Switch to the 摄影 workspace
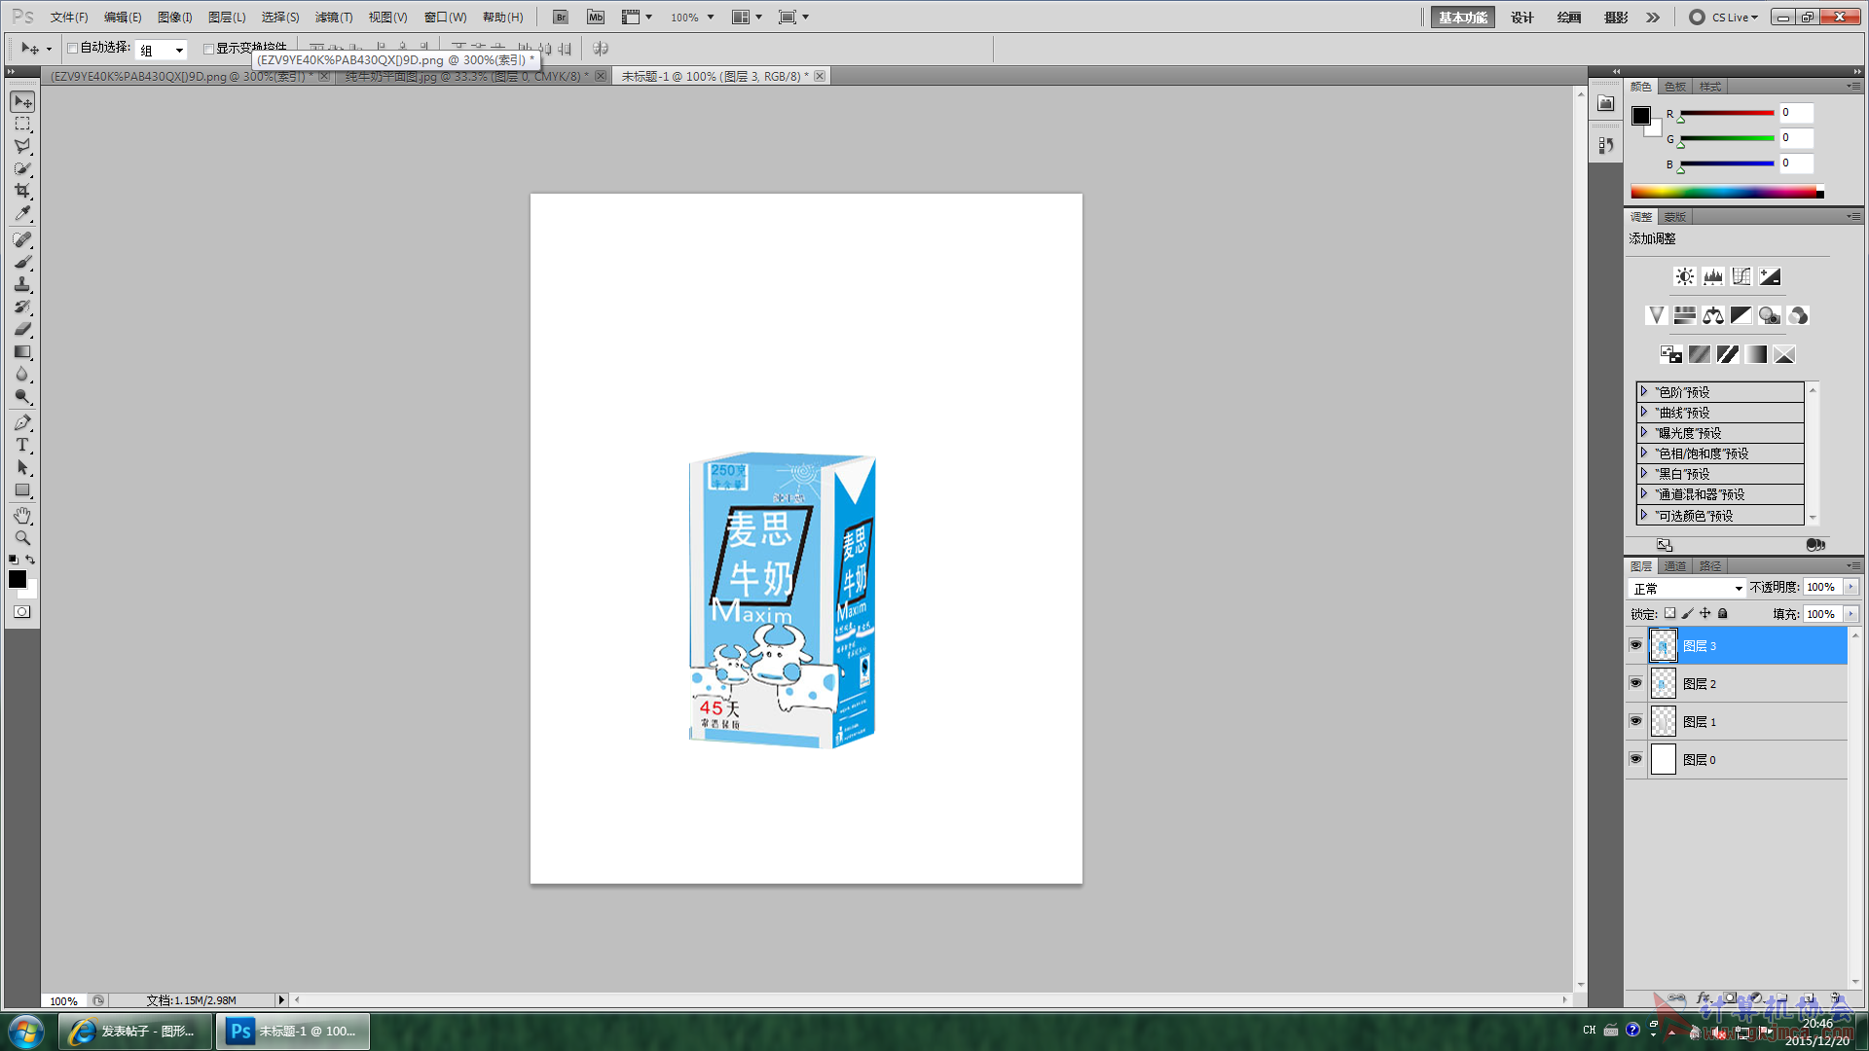1869x1051 pixels. click(x=1616, y=18)
